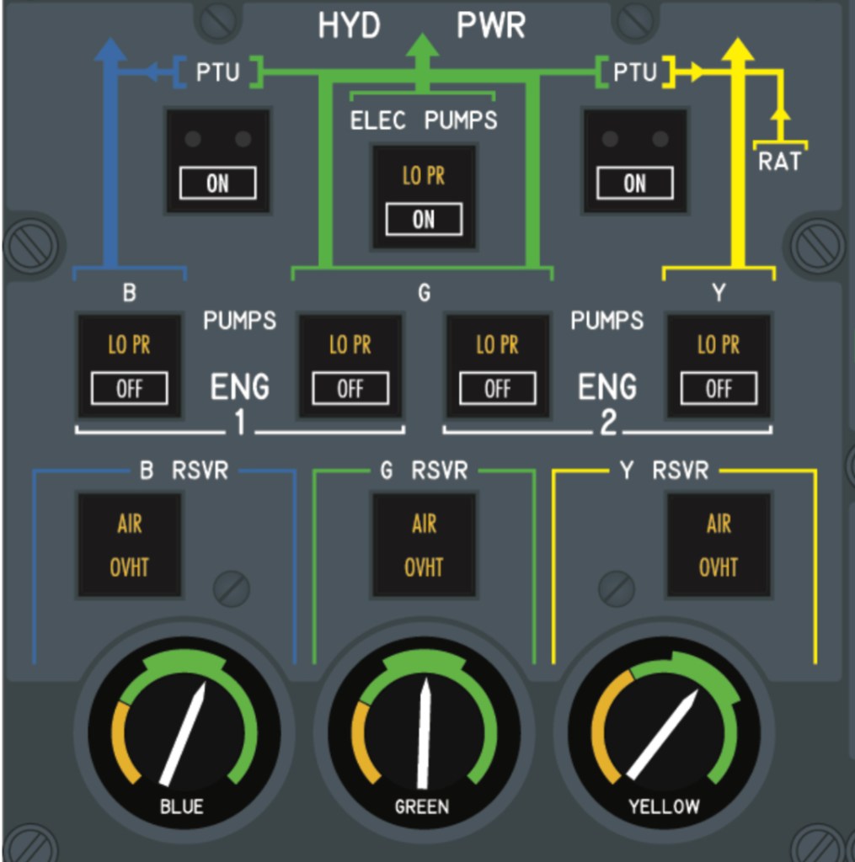Click the G RSVR AIR OVHT indicator
The width and height of the screenshot is (855, 862).
[424, 545]
